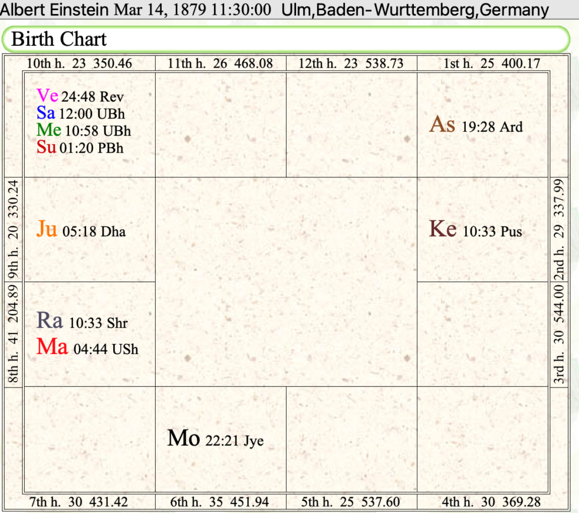Select the Sun entry 'Su 01:20 PBh'

[x=80, y=147]
